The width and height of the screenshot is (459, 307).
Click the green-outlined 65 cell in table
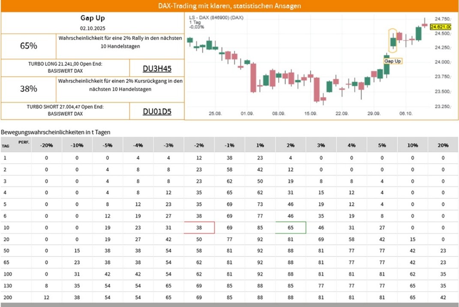(x=291, y=228)
